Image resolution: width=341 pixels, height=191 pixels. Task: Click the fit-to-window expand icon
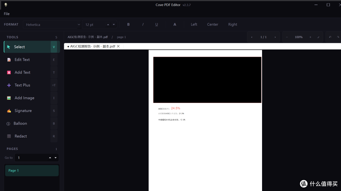pyautogui.click(x=318, y=37)
